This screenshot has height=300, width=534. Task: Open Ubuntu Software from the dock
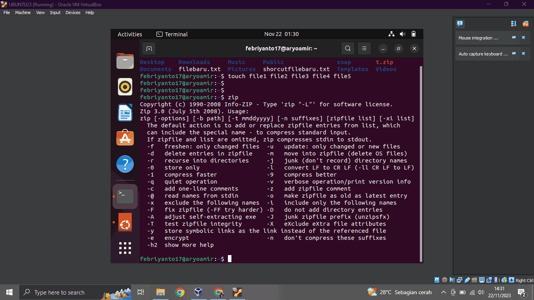click(x=125, y=138)
